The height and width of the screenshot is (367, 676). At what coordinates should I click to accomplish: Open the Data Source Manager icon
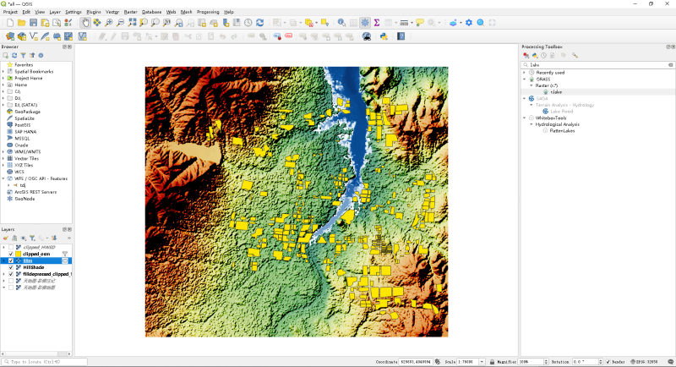click(x=10, y=36)
